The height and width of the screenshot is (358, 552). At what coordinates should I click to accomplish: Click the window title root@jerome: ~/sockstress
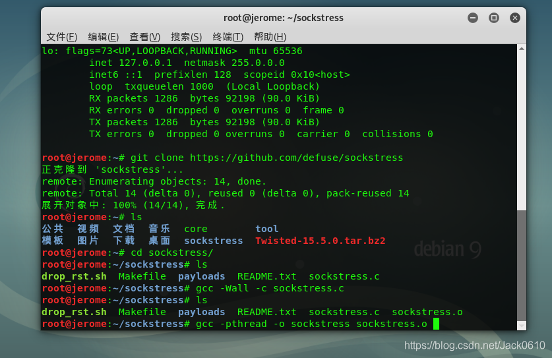284,18
